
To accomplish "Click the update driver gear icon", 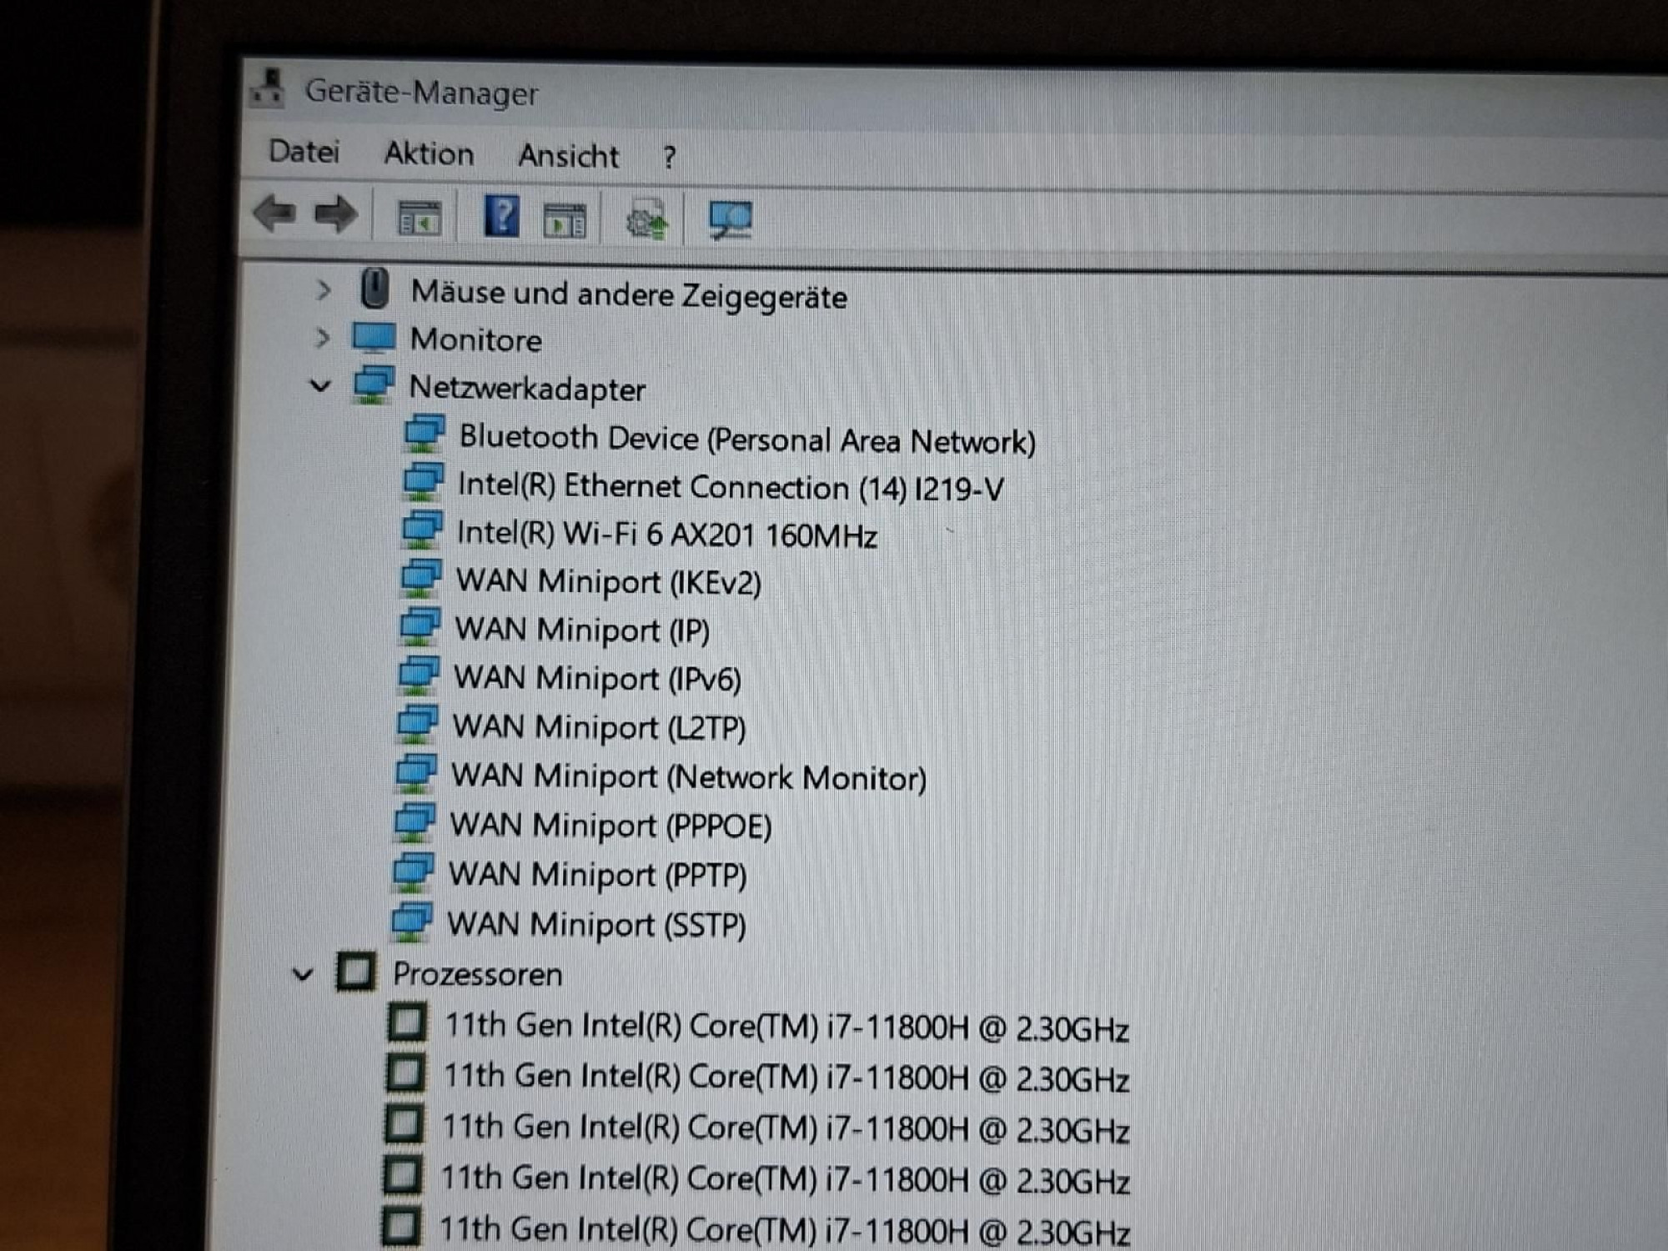I will coord(646,220).
